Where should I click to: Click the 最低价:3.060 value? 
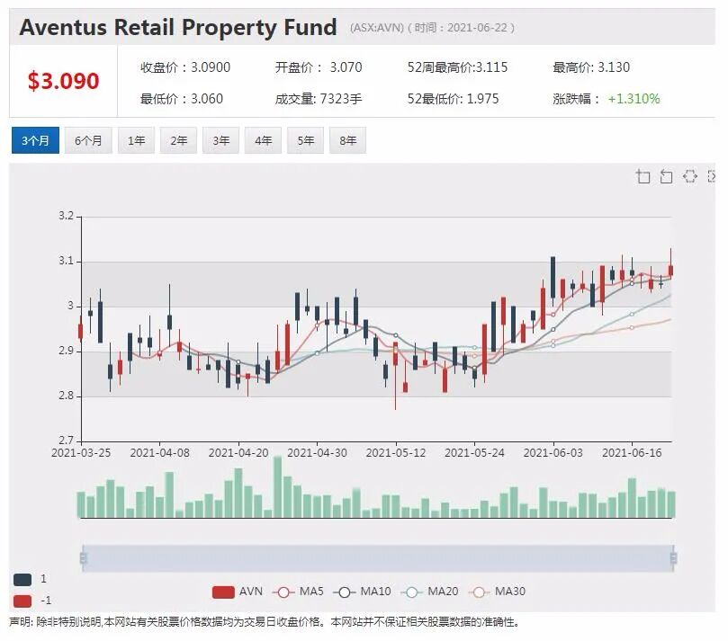[x=182, y=99]
